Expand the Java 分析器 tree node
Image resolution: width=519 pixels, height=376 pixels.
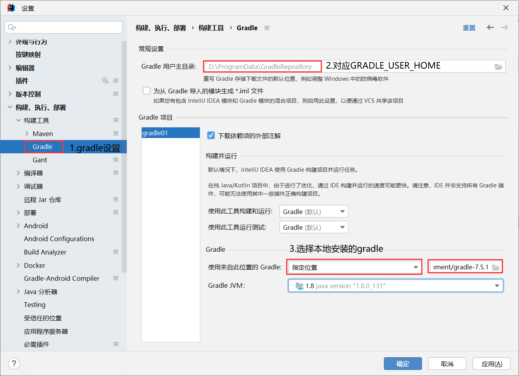(18, 292)
